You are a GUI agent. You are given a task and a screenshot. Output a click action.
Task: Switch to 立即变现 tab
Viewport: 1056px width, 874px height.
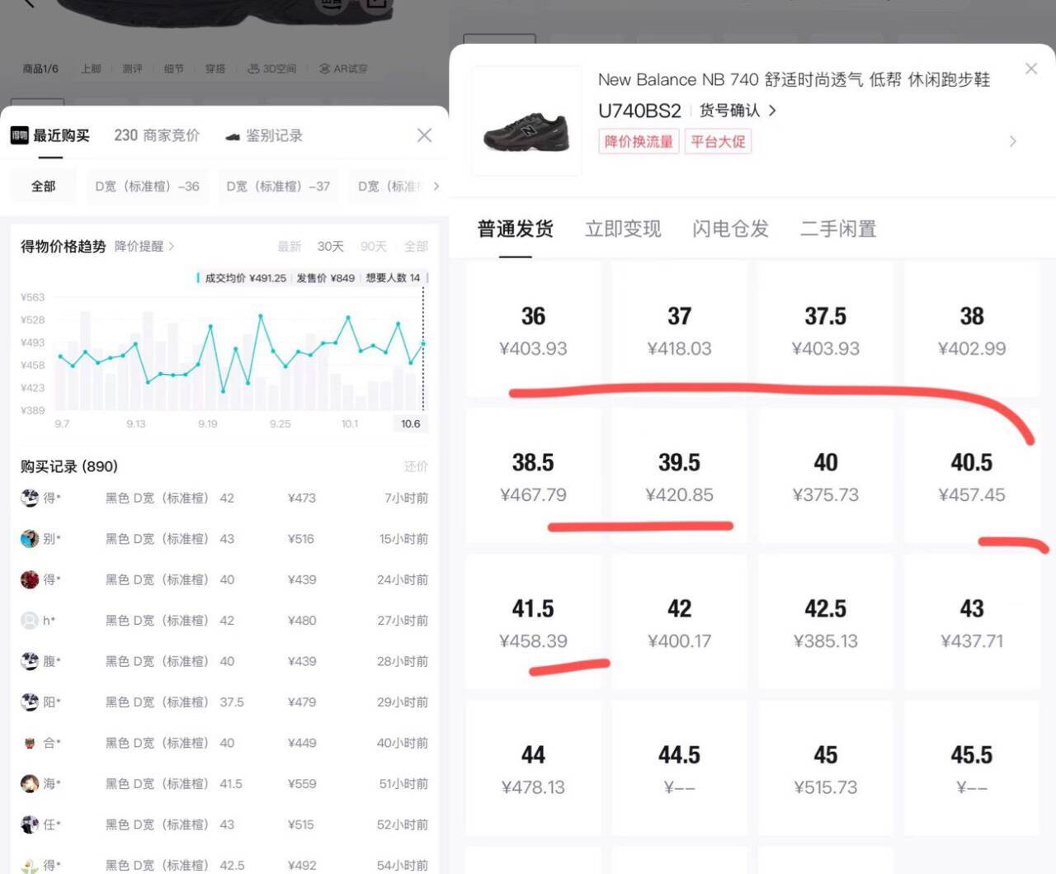[623, 229]
